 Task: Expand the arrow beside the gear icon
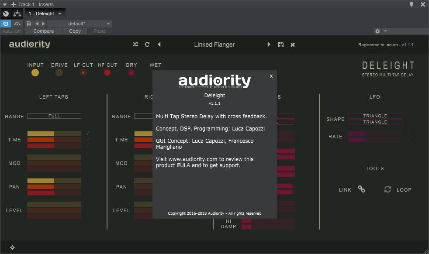(x=385, y=31)
